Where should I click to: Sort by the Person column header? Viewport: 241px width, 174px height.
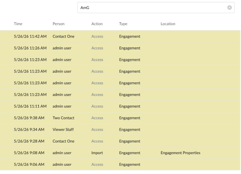(x=59, y=24)
